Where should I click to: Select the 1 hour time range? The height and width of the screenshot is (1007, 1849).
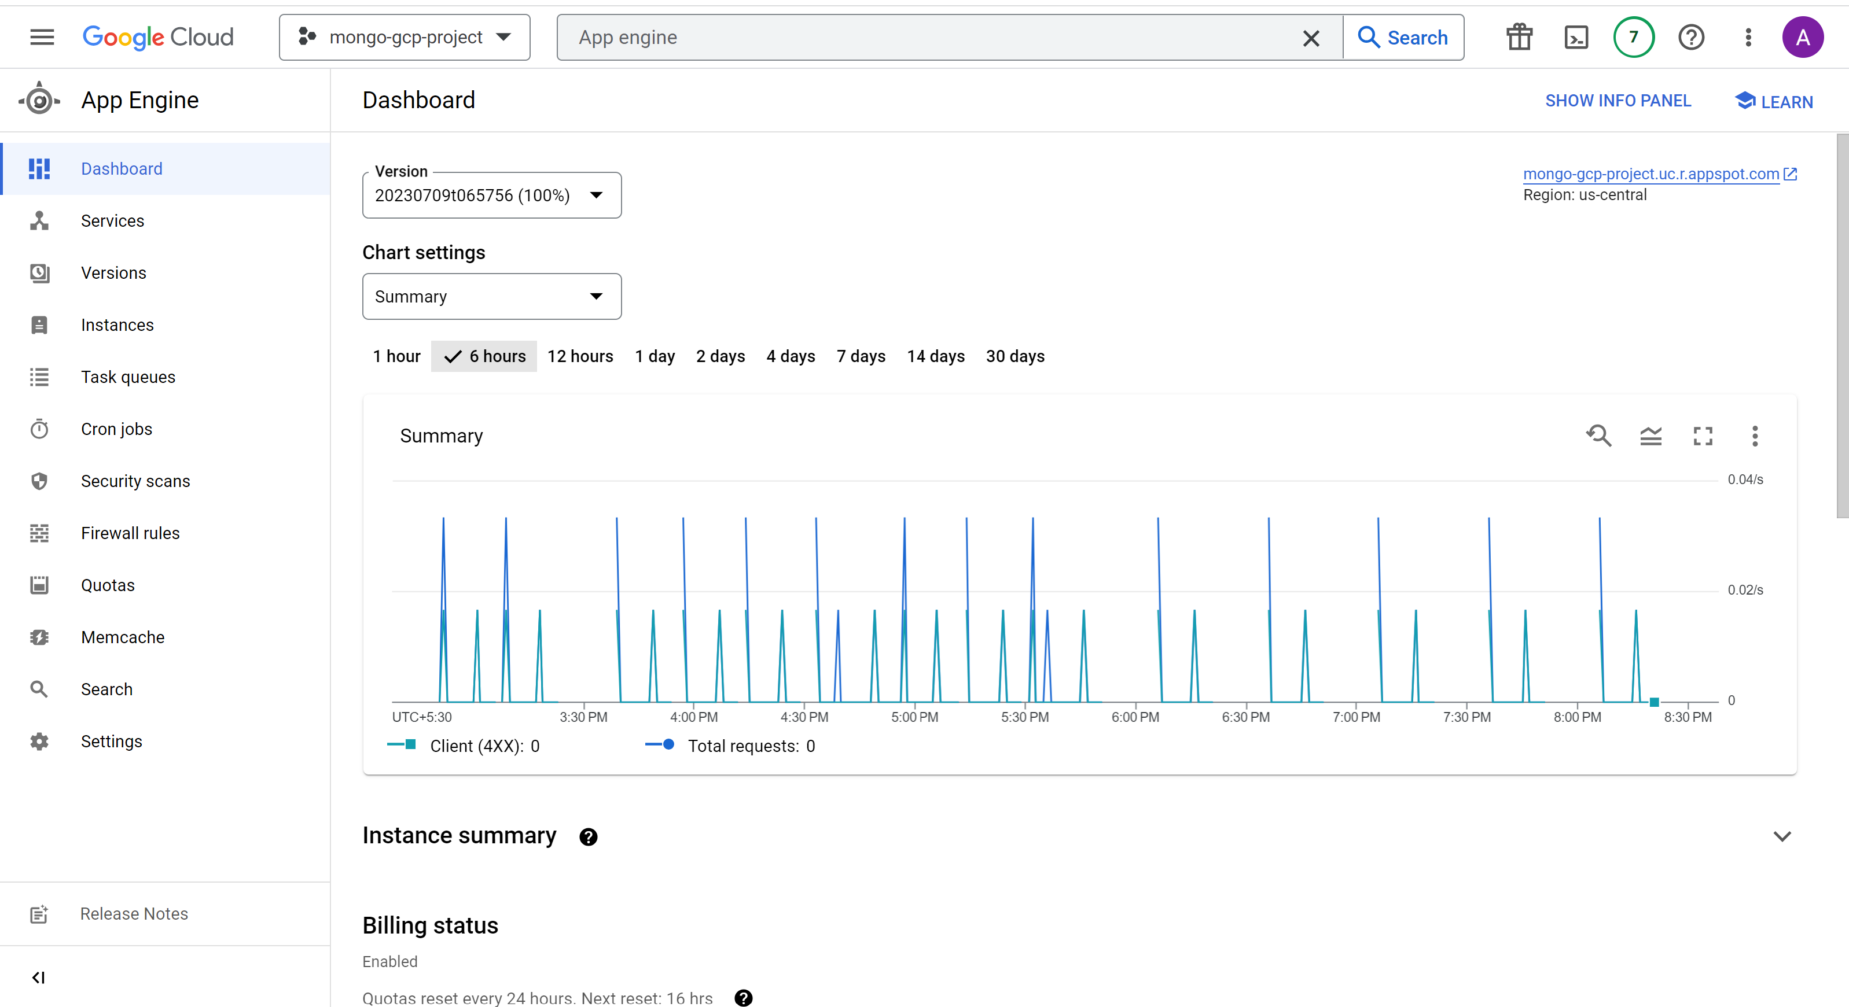[x=396, y=356]
